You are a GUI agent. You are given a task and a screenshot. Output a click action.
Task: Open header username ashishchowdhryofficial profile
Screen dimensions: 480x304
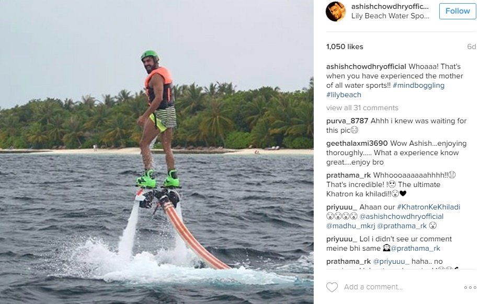click(390, 7)
